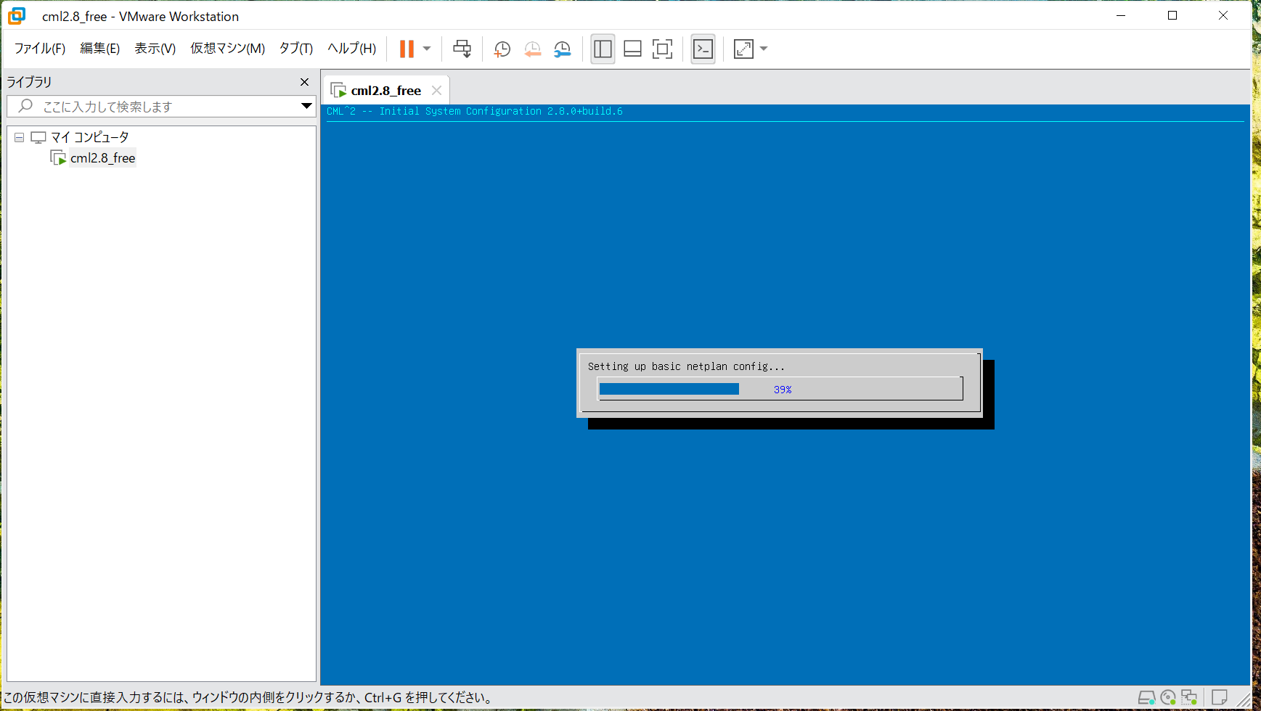
Task: Toggle the library sidebar view
Action: (x=603, y=49)
